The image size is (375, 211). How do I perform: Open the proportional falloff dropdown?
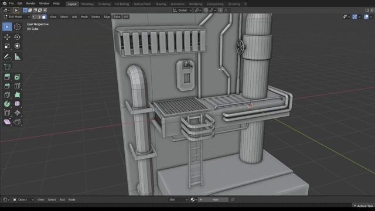point(226,11)
